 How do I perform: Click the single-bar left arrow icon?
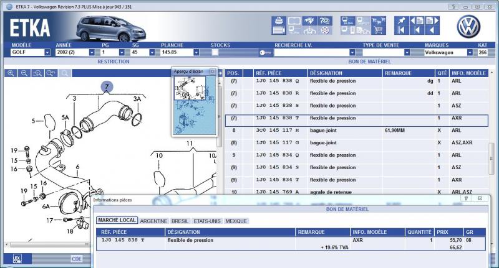pyautogui.click(x=417, y=30)
